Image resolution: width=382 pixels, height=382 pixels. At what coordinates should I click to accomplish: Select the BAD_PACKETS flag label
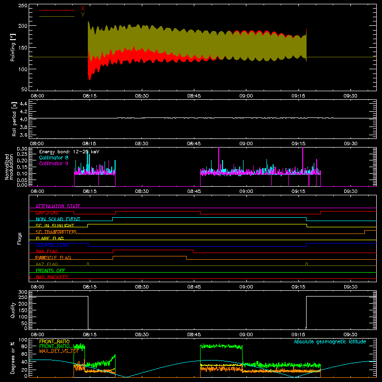[x=52, y=277]
